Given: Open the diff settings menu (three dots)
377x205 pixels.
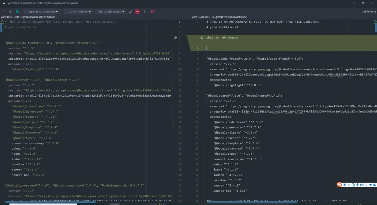Looking at the screenshot, I should pos(144,12).
